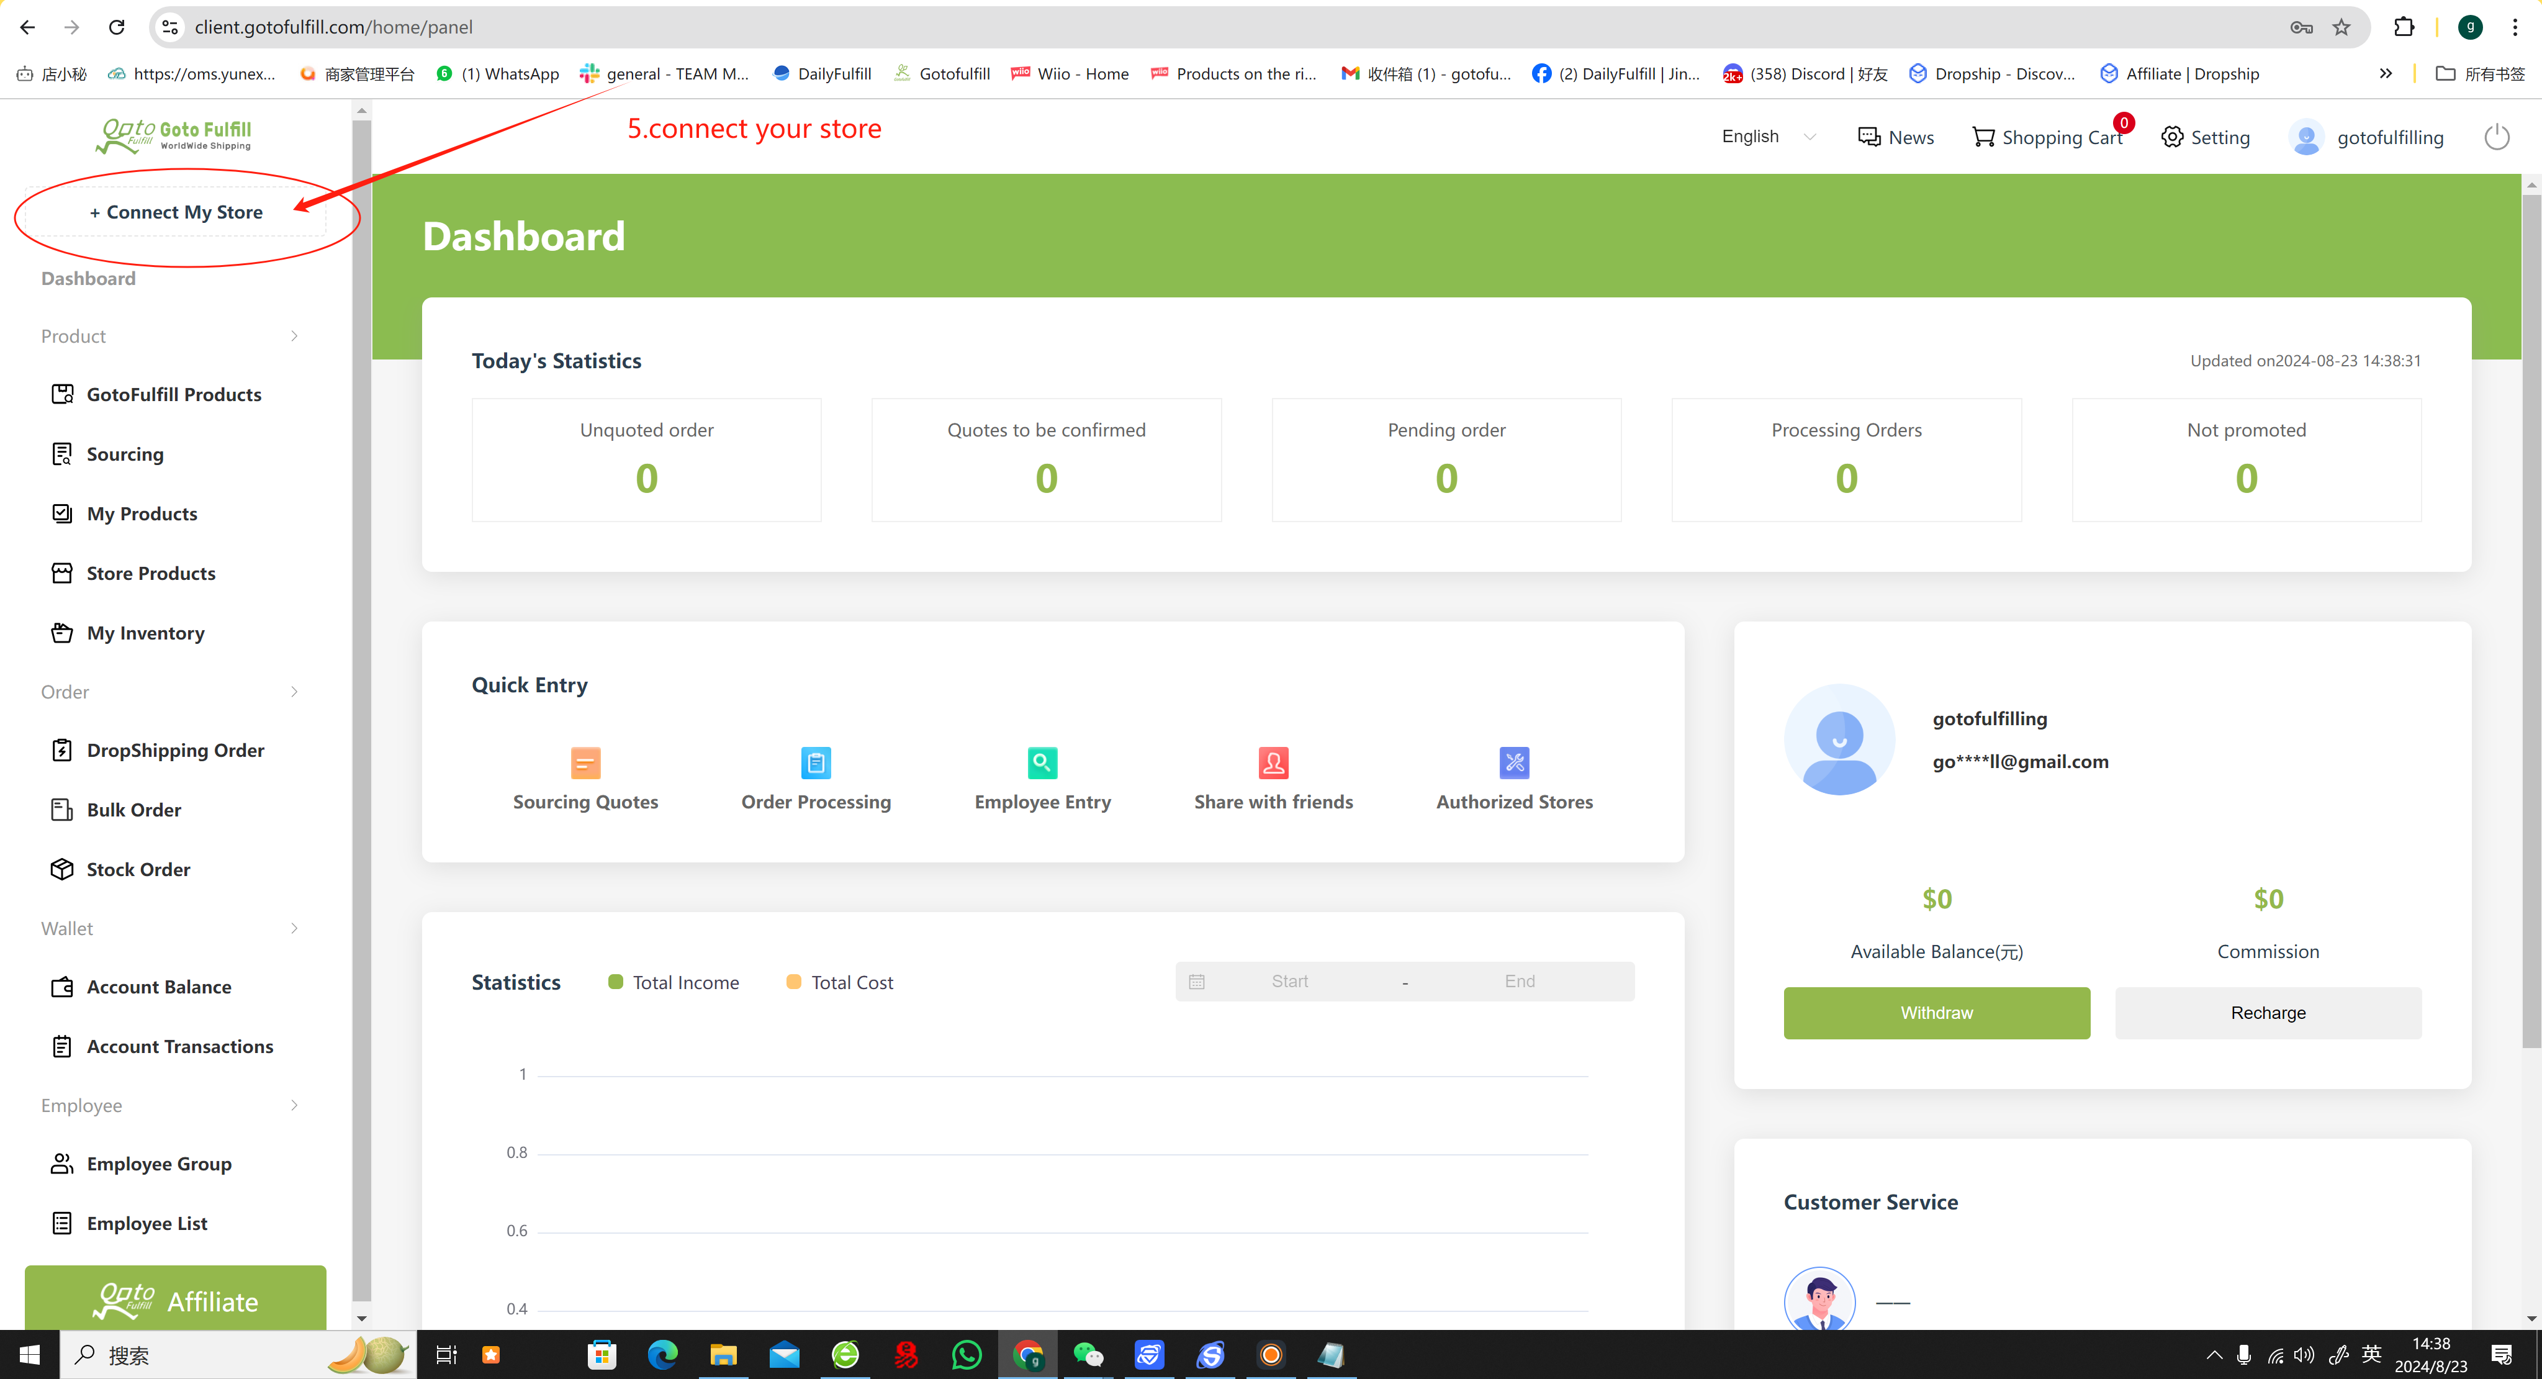Open Wiio - Home bookmark
The image size is (2542, 1379).
point(1071,73)
